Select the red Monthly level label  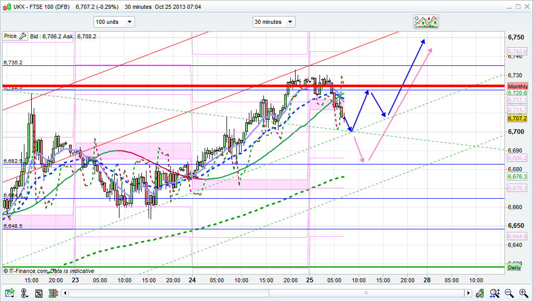[x=517, y=86]
